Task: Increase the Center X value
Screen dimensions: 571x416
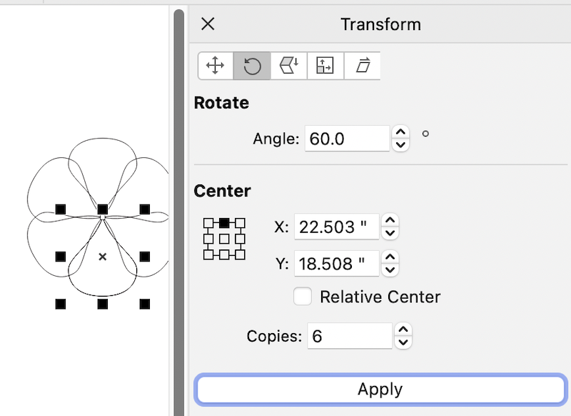Action: 390,221
